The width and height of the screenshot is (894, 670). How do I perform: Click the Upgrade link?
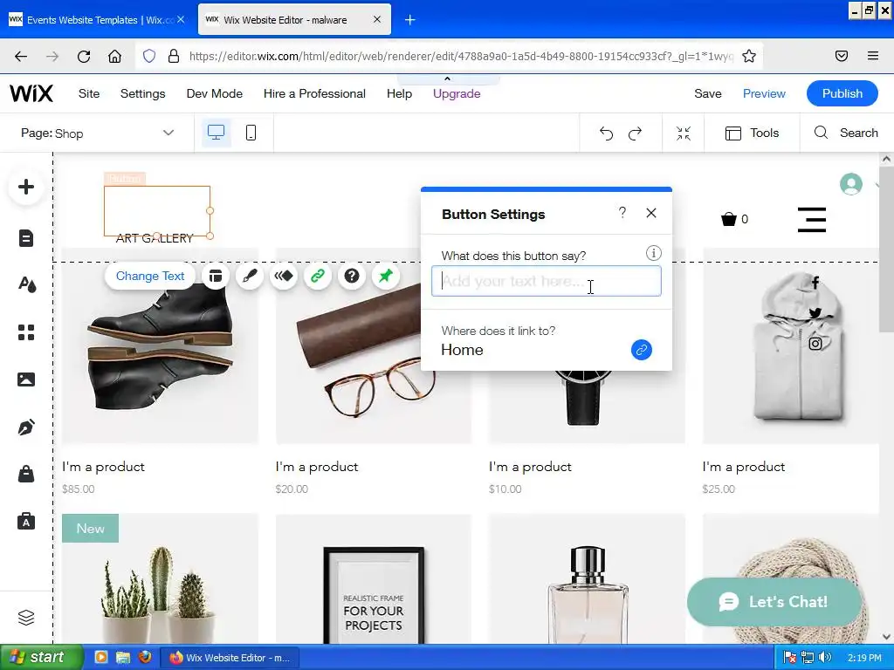point(457,93)
